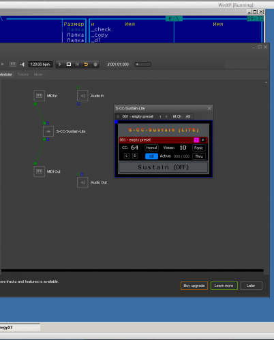Toggle the magenta S button in plugin
274x340 pixels.
[x=196, y=140]
